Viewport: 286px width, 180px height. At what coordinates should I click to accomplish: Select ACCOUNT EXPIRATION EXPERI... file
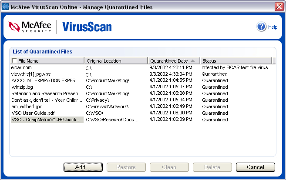coord(46,80)
